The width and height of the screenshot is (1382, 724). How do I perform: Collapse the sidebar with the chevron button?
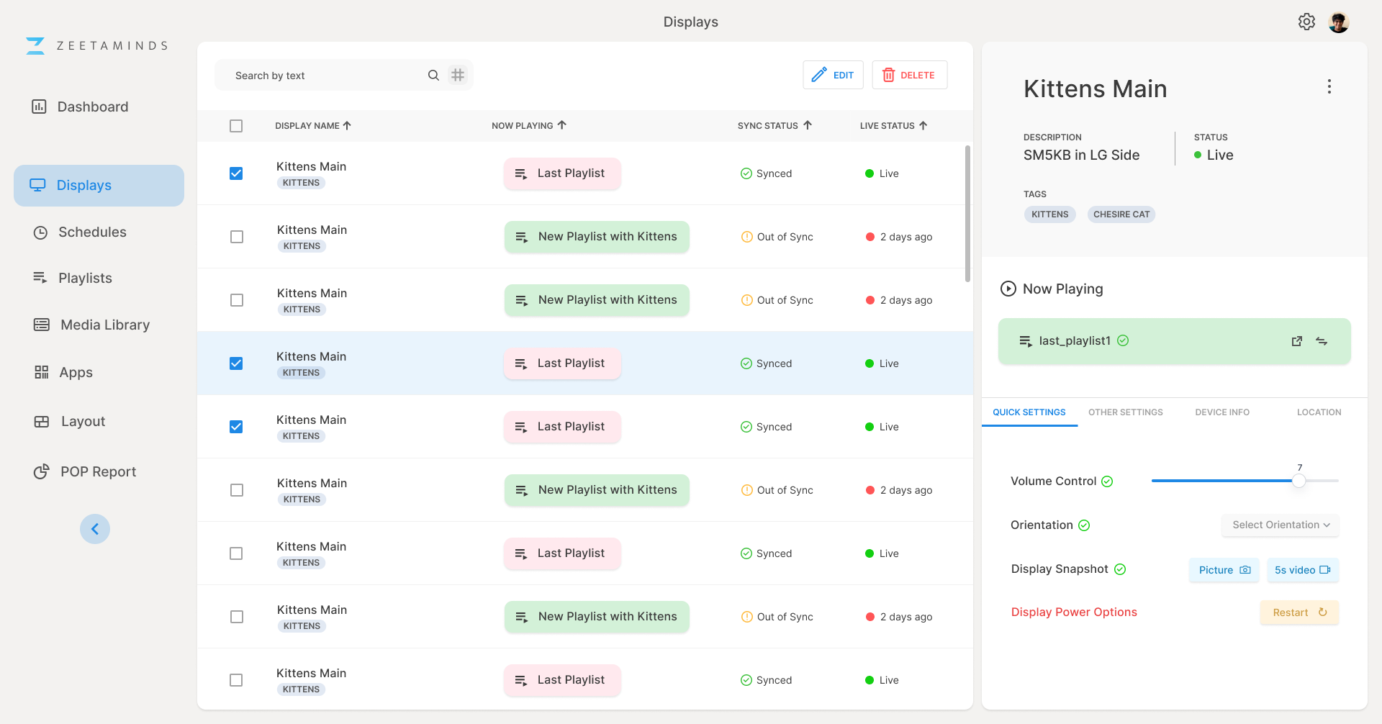pos(95,529)
